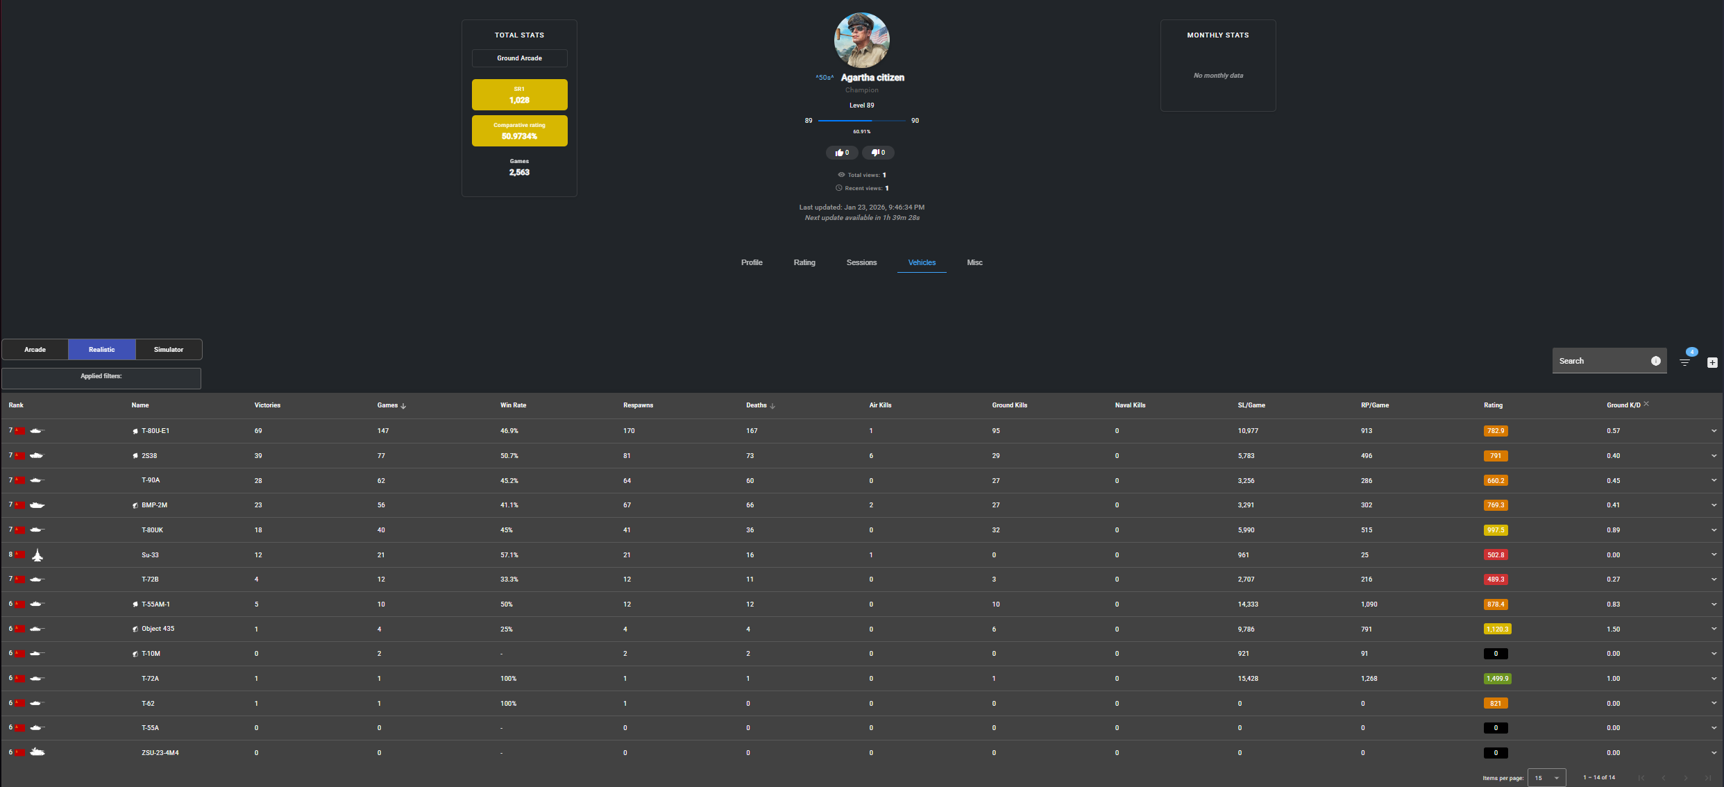Image resolution: width=1724 pixels, height=787 pixels.
Task: Expand the T-80U-E1 row details
Action: point(1714,431)
